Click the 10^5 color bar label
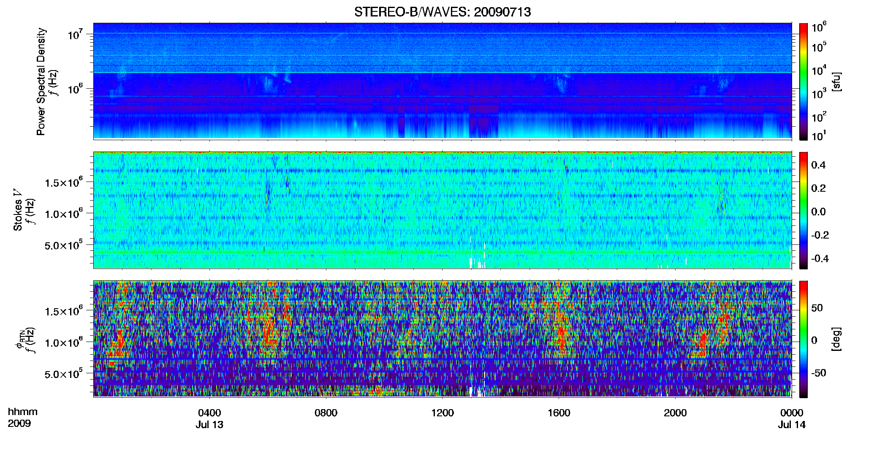885x456 pixels. [819, 47]
